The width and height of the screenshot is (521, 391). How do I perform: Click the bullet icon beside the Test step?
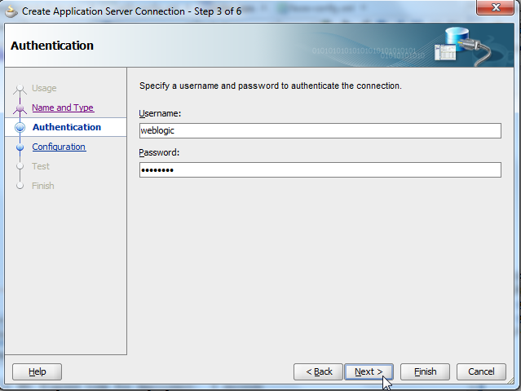pos(20,167)
